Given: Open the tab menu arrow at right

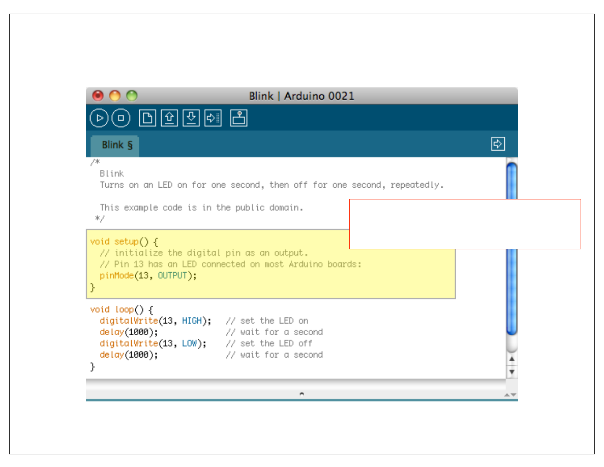Looking at the screenshot, I should [498, 144].
